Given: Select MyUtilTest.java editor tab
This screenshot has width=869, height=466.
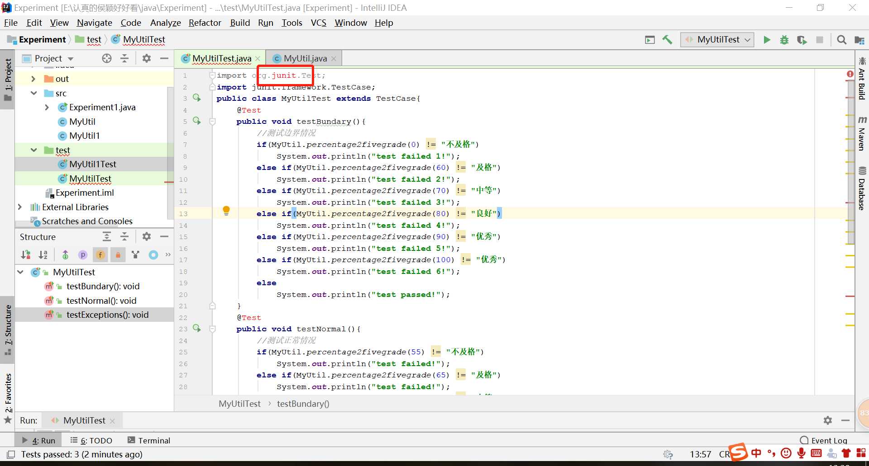Looking at the screenshot, I should point(221,58).
